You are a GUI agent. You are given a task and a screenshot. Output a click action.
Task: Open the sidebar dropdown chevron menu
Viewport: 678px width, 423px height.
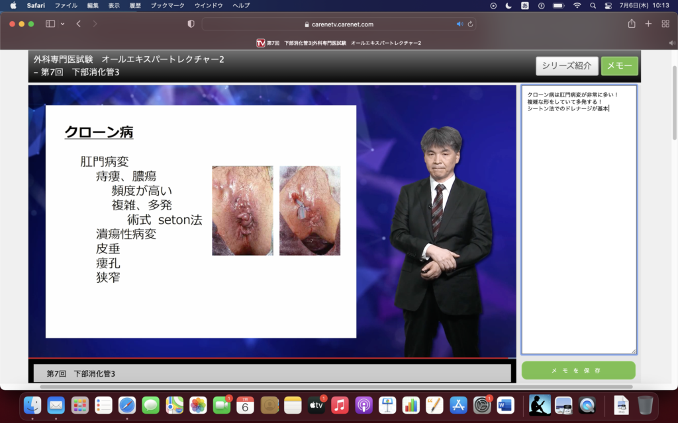pos(63,24)
